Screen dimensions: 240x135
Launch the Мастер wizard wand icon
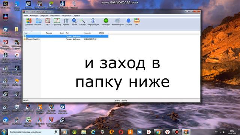coord(82,22)
